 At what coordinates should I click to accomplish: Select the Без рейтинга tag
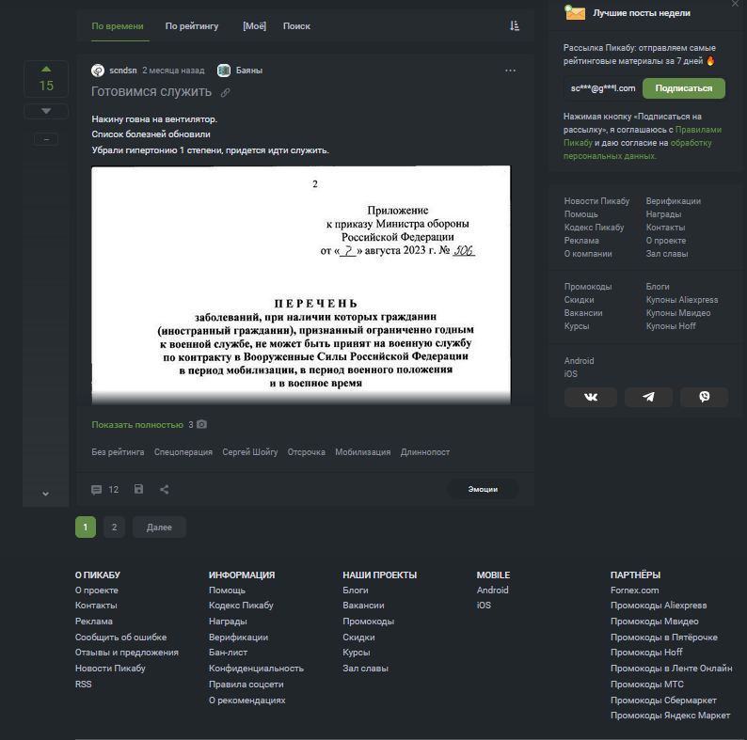118,452
